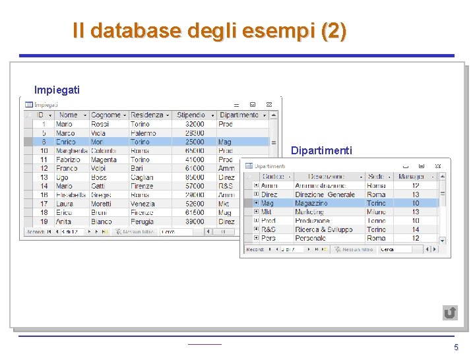Open the Dipartimento column filter dropdown
Viewport: 475px width, 356px height.
[265, 115]
